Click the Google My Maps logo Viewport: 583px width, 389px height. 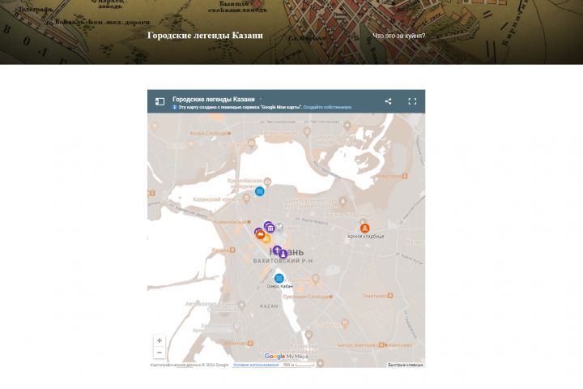287,357
